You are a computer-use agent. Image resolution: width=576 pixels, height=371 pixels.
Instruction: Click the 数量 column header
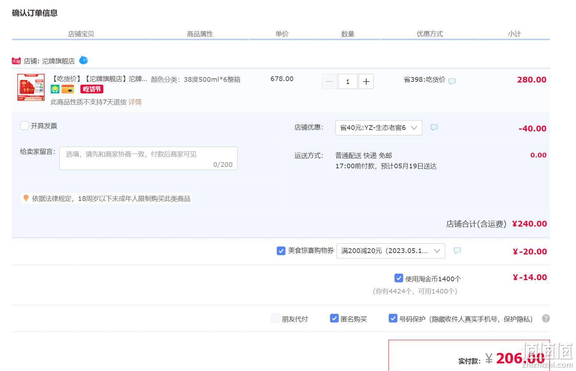click(347, 34)
